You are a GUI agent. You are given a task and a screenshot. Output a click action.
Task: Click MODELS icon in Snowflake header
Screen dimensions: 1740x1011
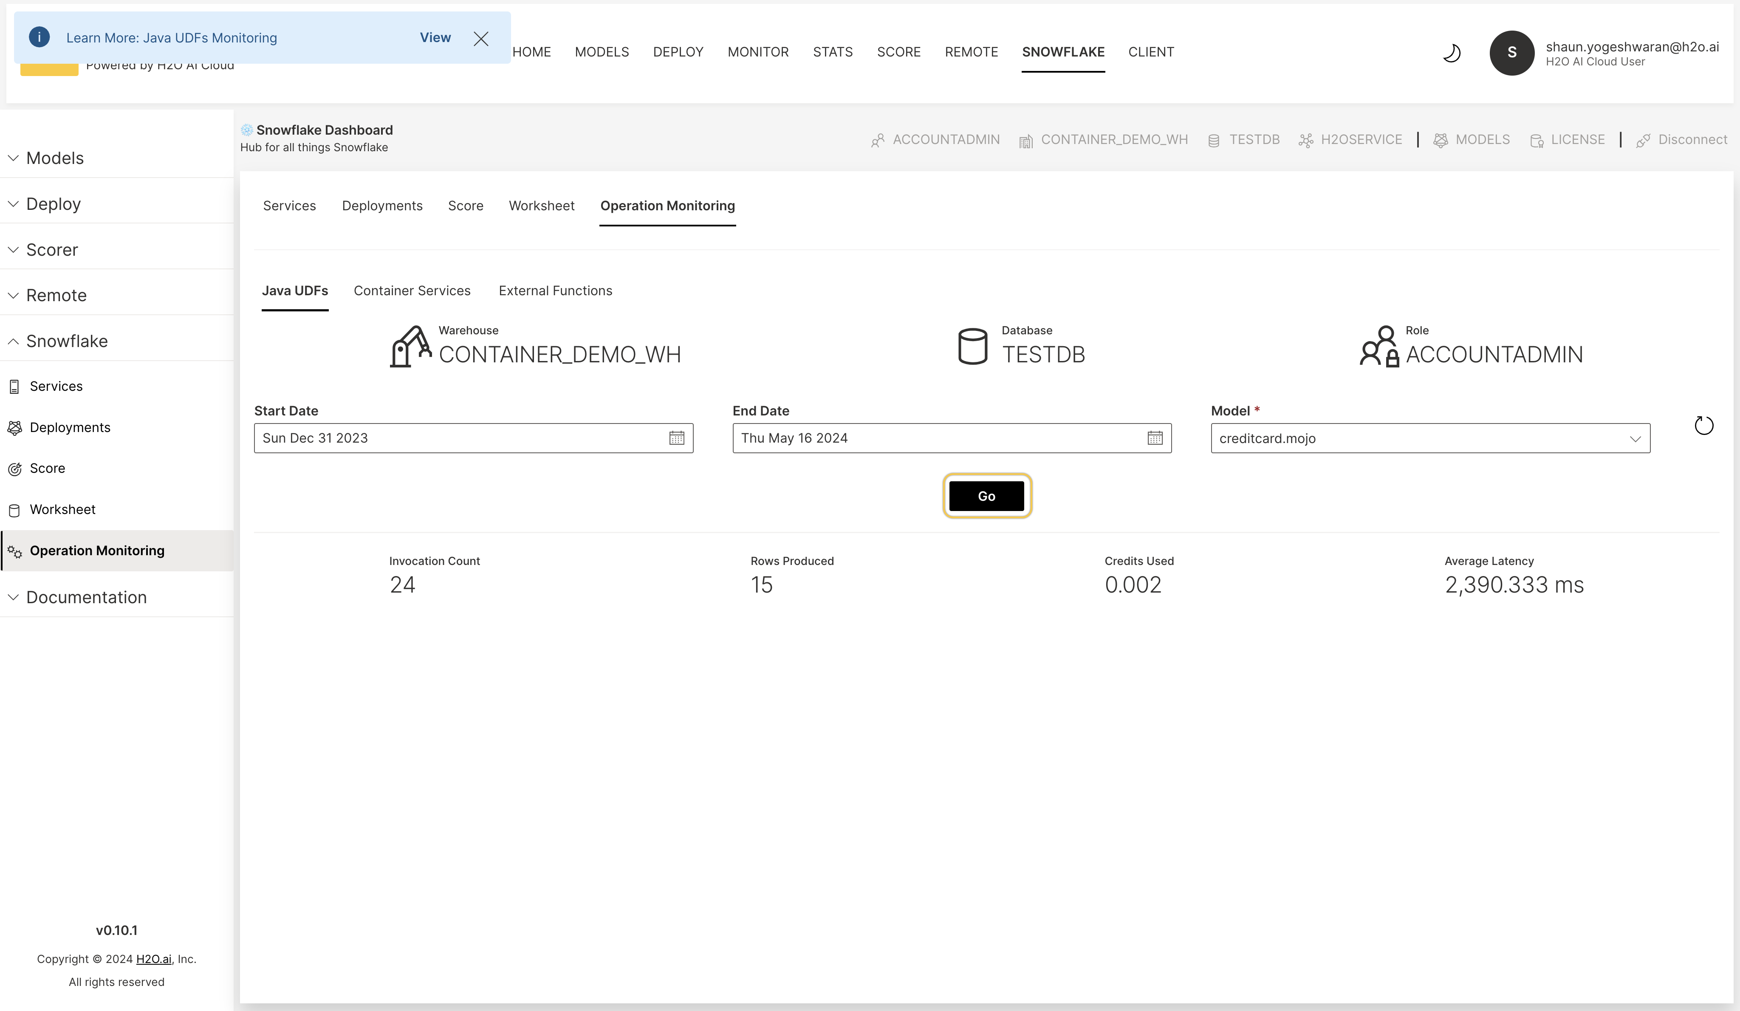(x=1441, y=140)
